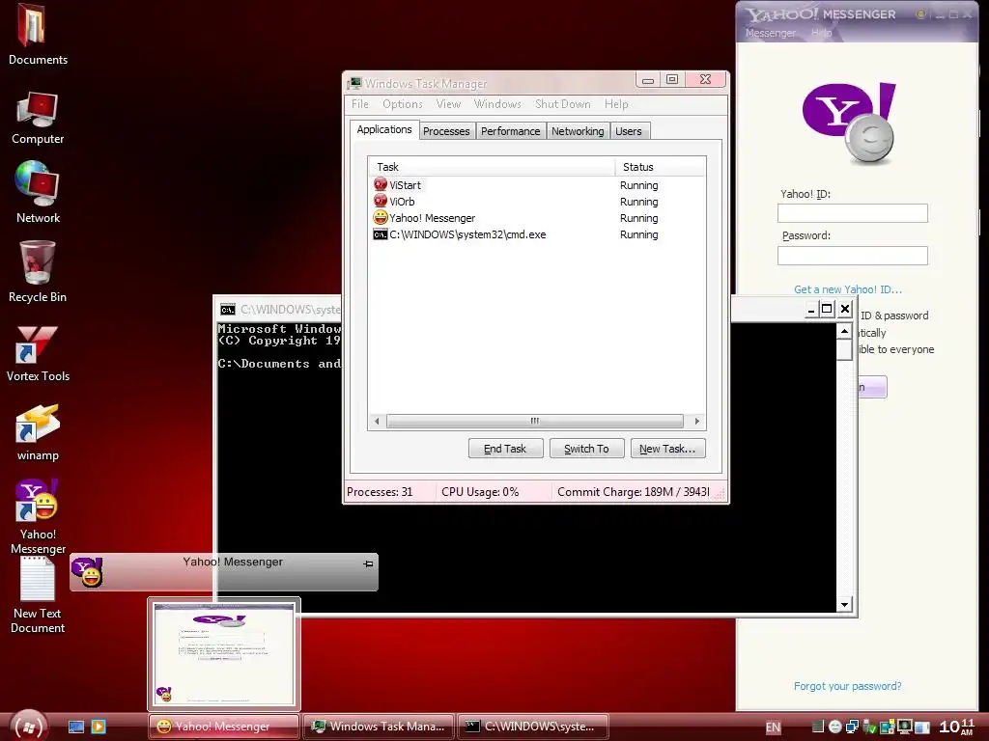
Task: Click the command prompt window title icon
Action: click(228, 310)
